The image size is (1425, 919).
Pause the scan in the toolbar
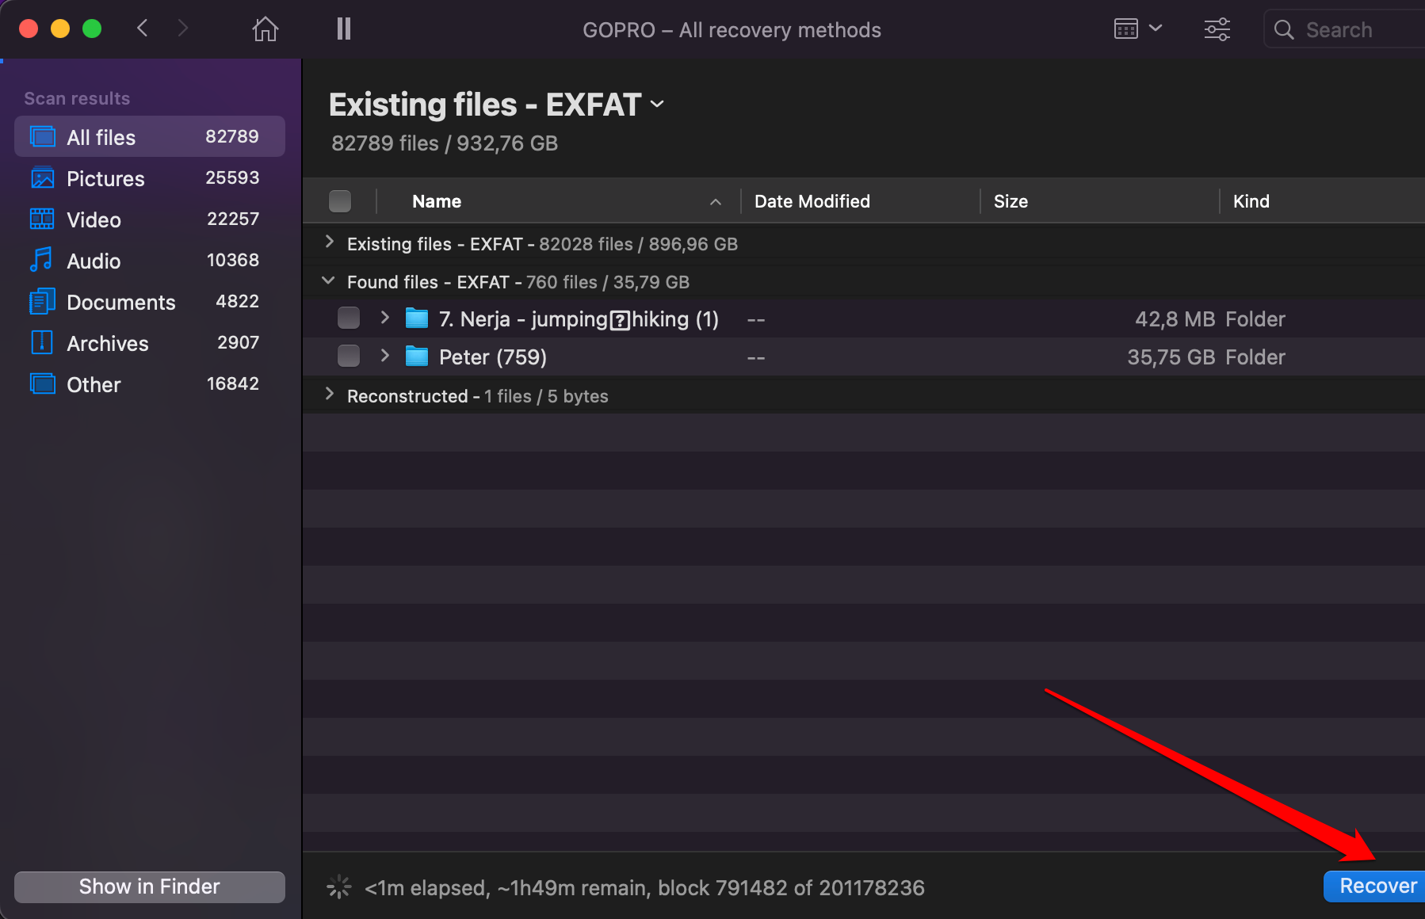344,29
